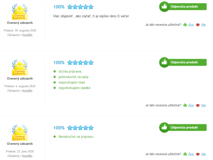Viewport: 213px width, 160px height.
Task: Click verified customer badge on 22. júna review
Action: [x=20, y=133]
